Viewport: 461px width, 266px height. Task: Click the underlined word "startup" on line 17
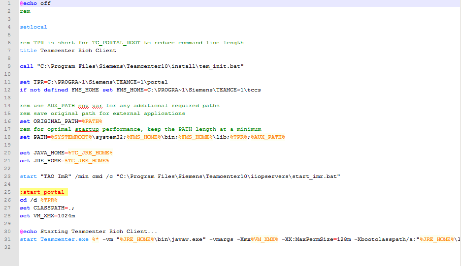(87, 129)
